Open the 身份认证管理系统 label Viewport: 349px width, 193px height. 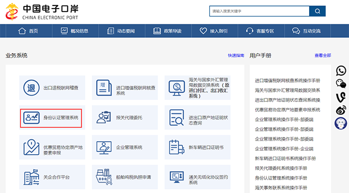point(61,118)
